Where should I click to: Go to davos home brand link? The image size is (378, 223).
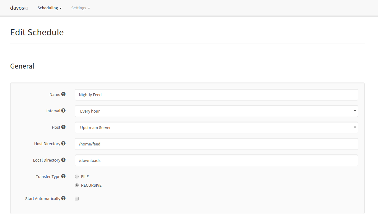click(x=19, y=8)
